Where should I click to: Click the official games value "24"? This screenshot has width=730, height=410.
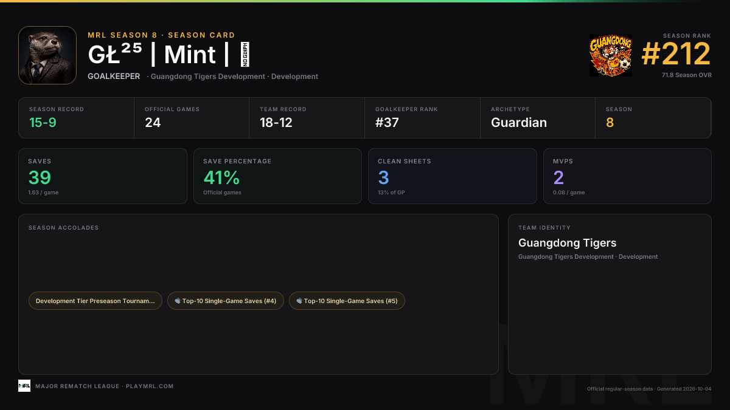pos(153,122)
